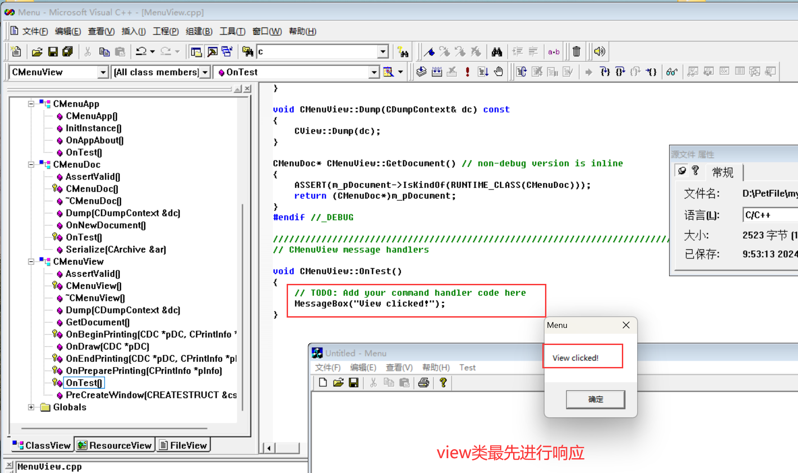Screen dimensions: 798x473
Task: Click the Find in Files binoculars-folder icon
Action: 248,52
